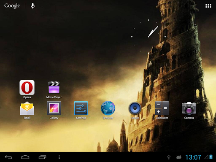Open the all apps grid drawer
The width and height of the screenshot is (216, 162).
click(x=208, y=6)
